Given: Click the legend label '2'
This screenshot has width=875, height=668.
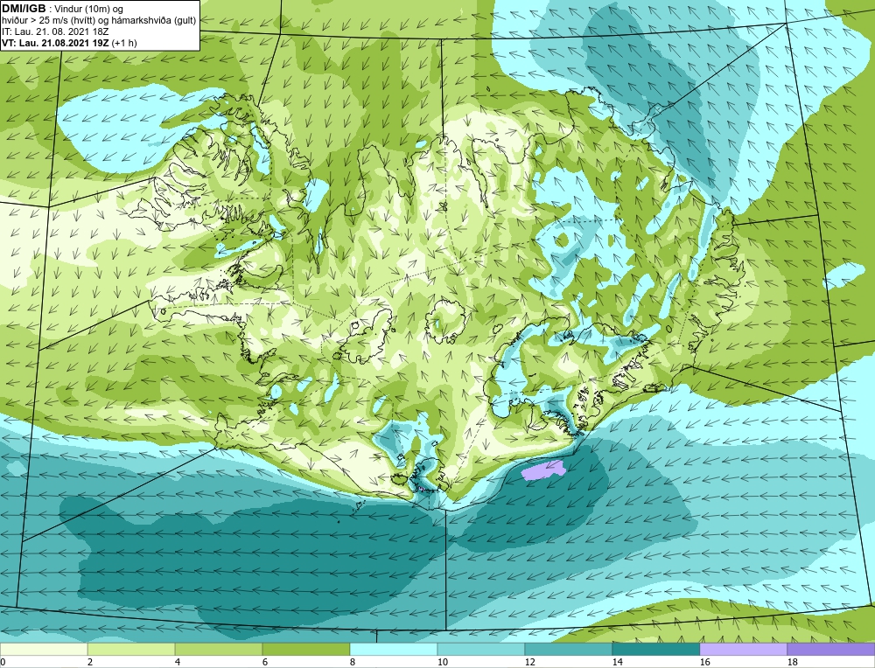Looking at the screenshot, I should (x=90, y=662).
